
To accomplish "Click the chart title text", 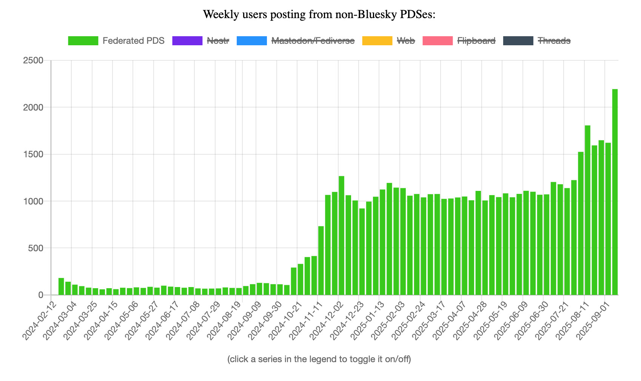I will click(x=319, y=14).
